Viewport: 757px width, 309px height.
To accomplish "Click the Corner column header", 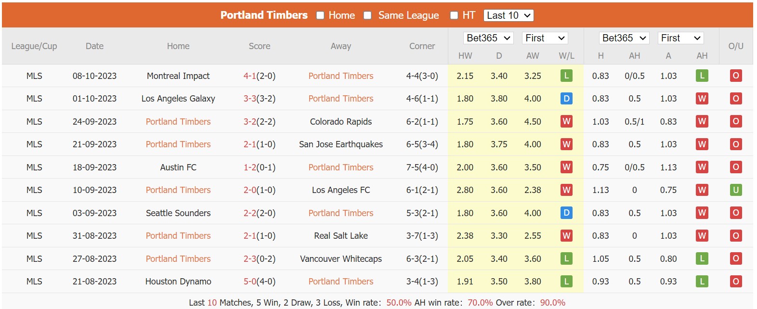I will pos(422,46).
